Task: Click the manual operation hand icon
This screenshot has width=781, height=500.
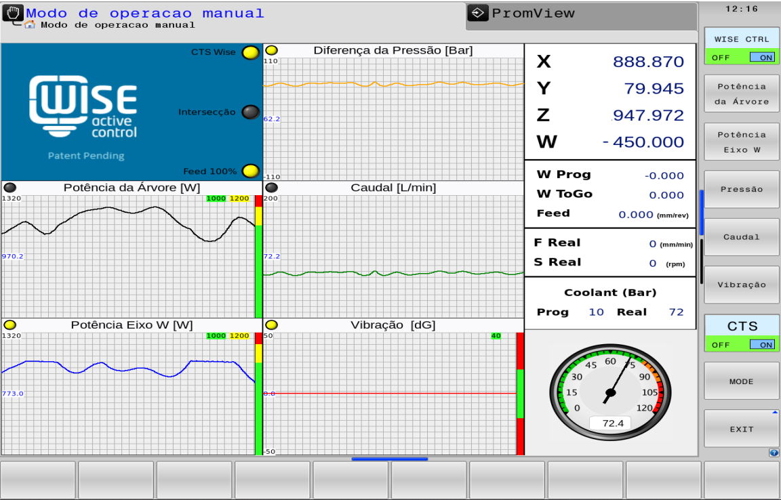Action: (x=12, y=14)
